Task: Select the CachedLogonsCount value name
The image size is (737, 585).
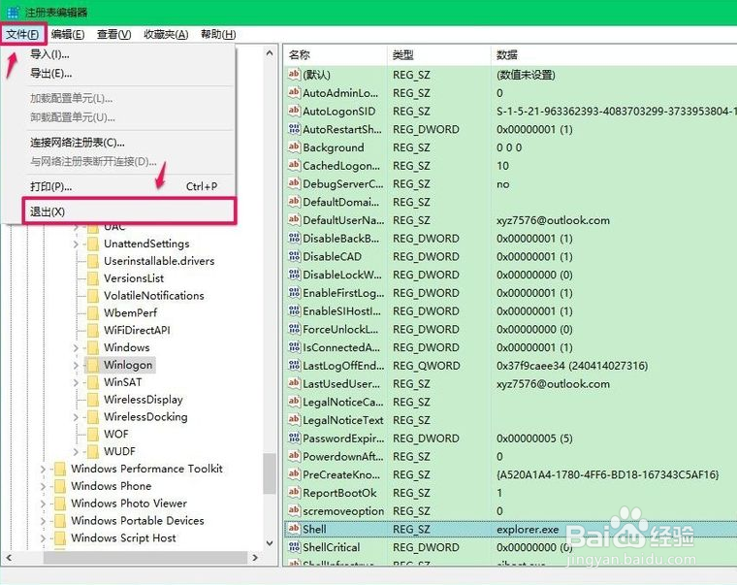Action: pyautogui.click(x=341, y=166)
